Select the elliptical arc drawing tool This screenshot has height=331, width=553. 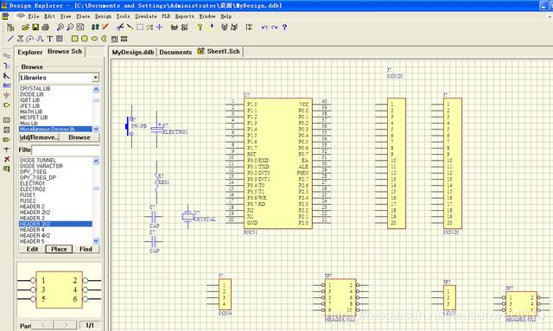click(x=30, y=39)
